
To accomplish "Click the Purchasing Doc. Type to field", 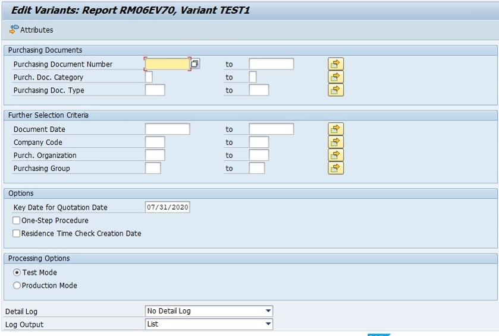I will click(259, 90).
